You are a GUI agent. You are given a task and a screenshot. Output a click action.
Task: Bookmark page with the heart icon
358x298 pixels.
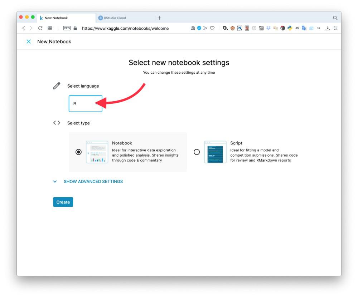point(212,28)
